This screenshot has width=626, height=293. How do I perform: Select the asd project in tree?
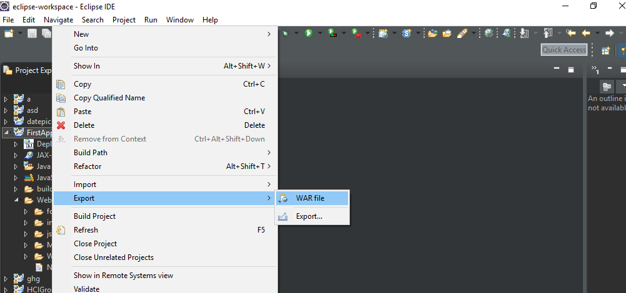[x=32, y=110]
